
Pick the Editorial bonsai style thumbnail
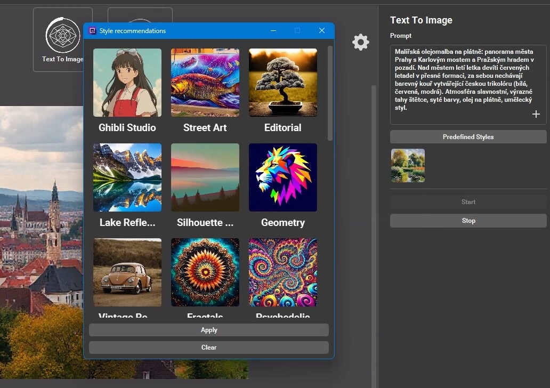(x=283, y=83)
